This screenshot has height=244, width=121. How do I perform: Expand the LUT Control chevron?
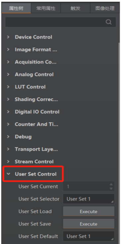[8, 87]
